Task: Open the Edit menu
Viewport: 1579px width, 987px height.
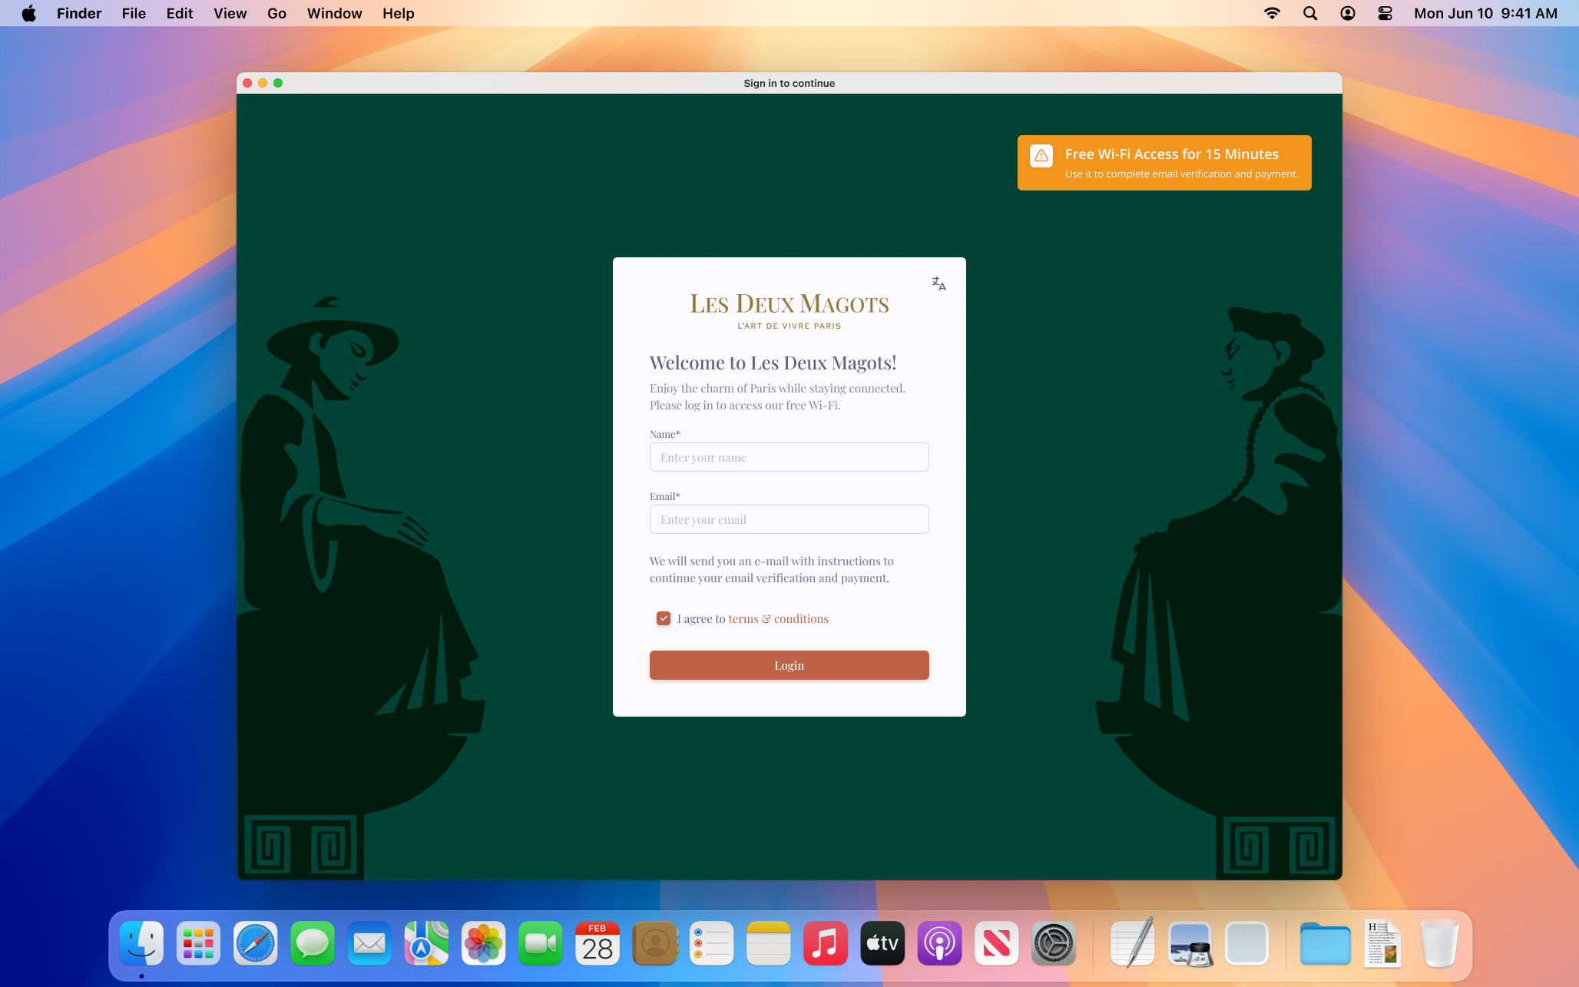Action: point(180,13)
